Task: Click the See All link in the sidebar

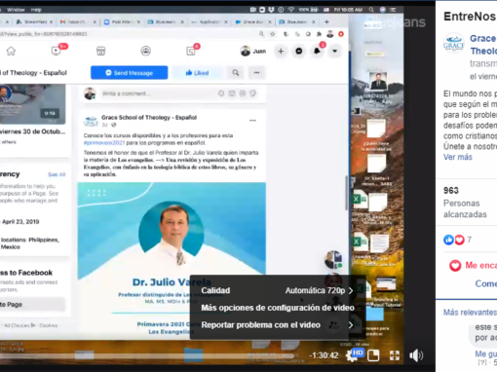Action: [57, 174]
